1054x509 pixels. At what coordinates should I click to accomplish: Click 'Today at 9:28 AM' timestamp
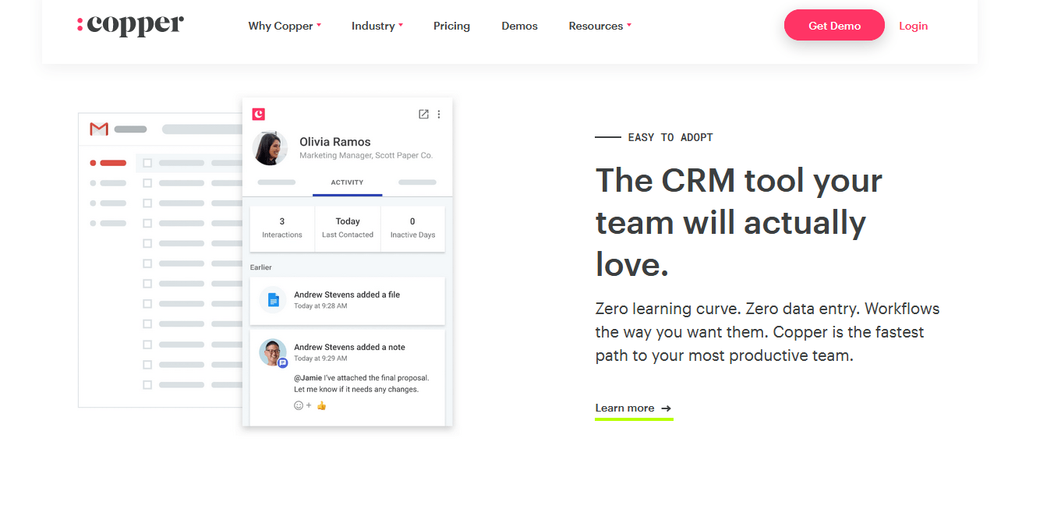(x=320, y=306)
